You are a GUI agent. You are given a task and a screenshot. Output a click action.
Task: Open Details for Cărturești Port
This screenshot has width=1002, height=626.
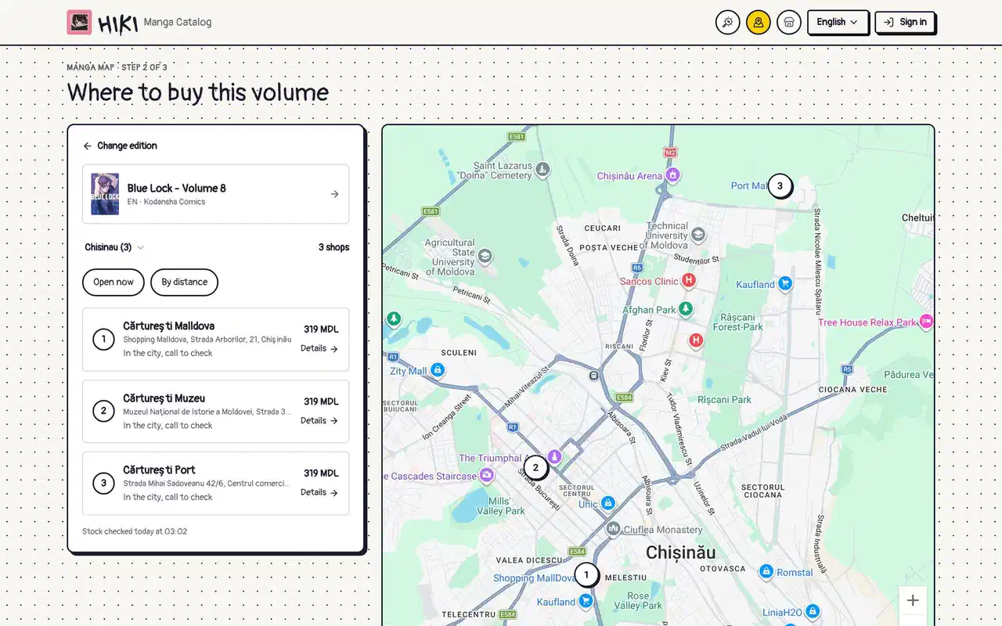click(319, 492)
